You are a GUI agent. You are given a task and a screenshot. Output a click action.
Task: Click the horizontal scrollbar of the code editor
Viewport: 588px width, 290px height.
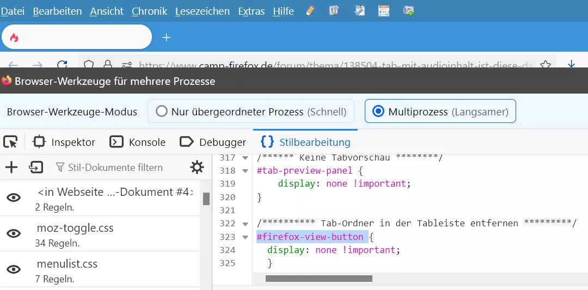click(318, 279)
